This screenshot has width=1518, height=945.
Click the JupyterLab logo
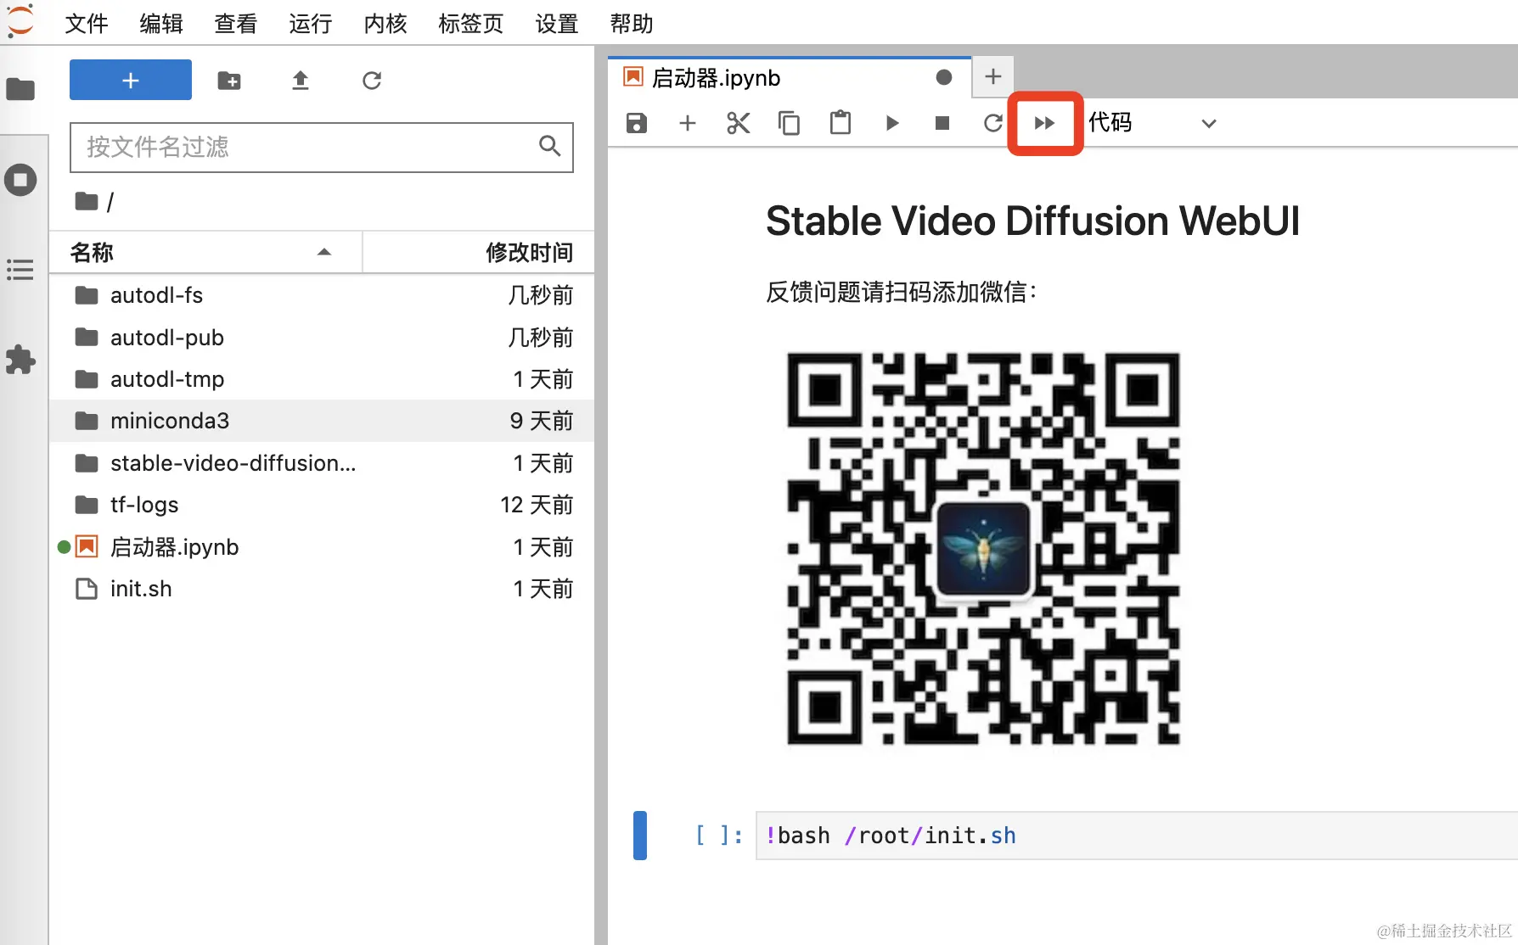tap(20, 21)
